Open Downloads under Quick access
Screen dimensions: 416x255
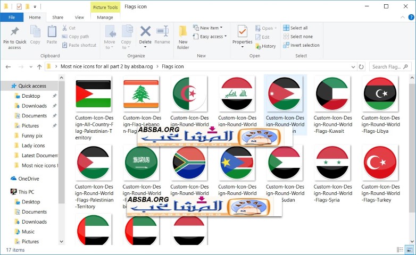coord(34,106)
